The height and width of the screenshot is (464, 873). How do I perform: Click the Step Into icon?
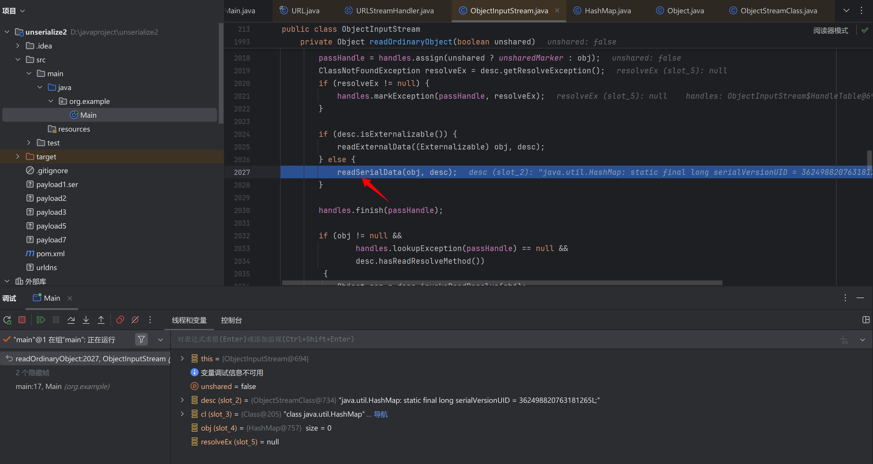click(86, 320)
